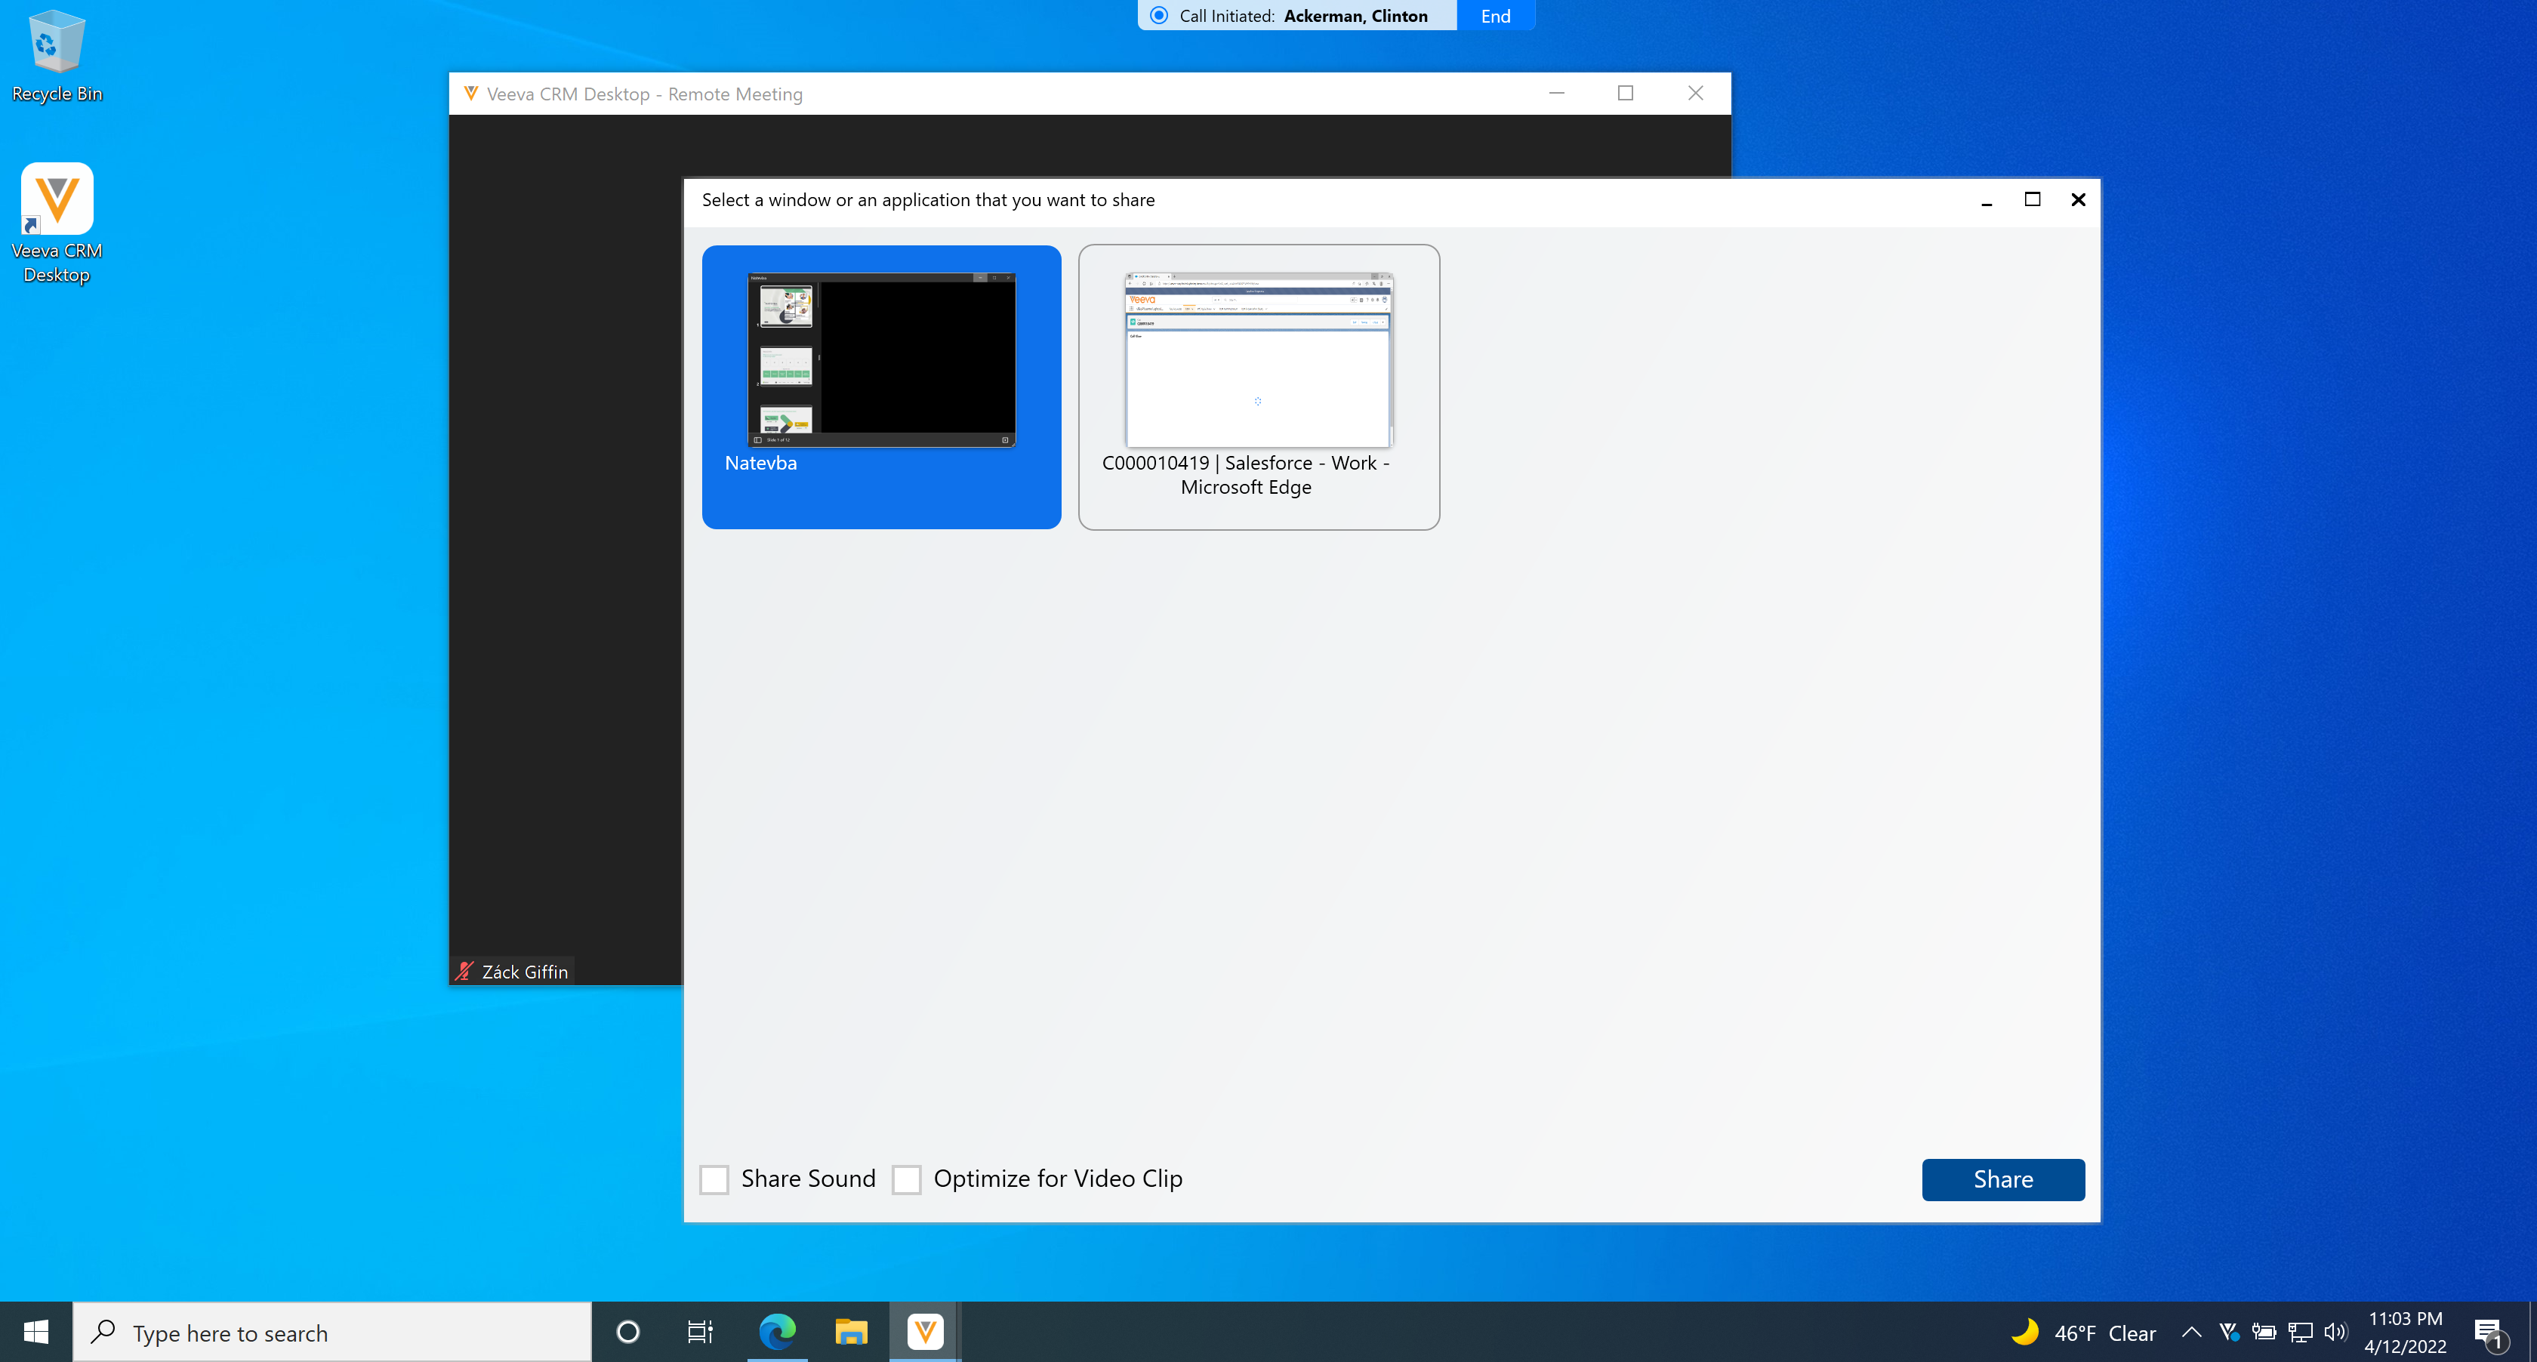Click the volume speaker tray icon
This screenshot has width=2537, height=1362.
click(2334, 1332)
